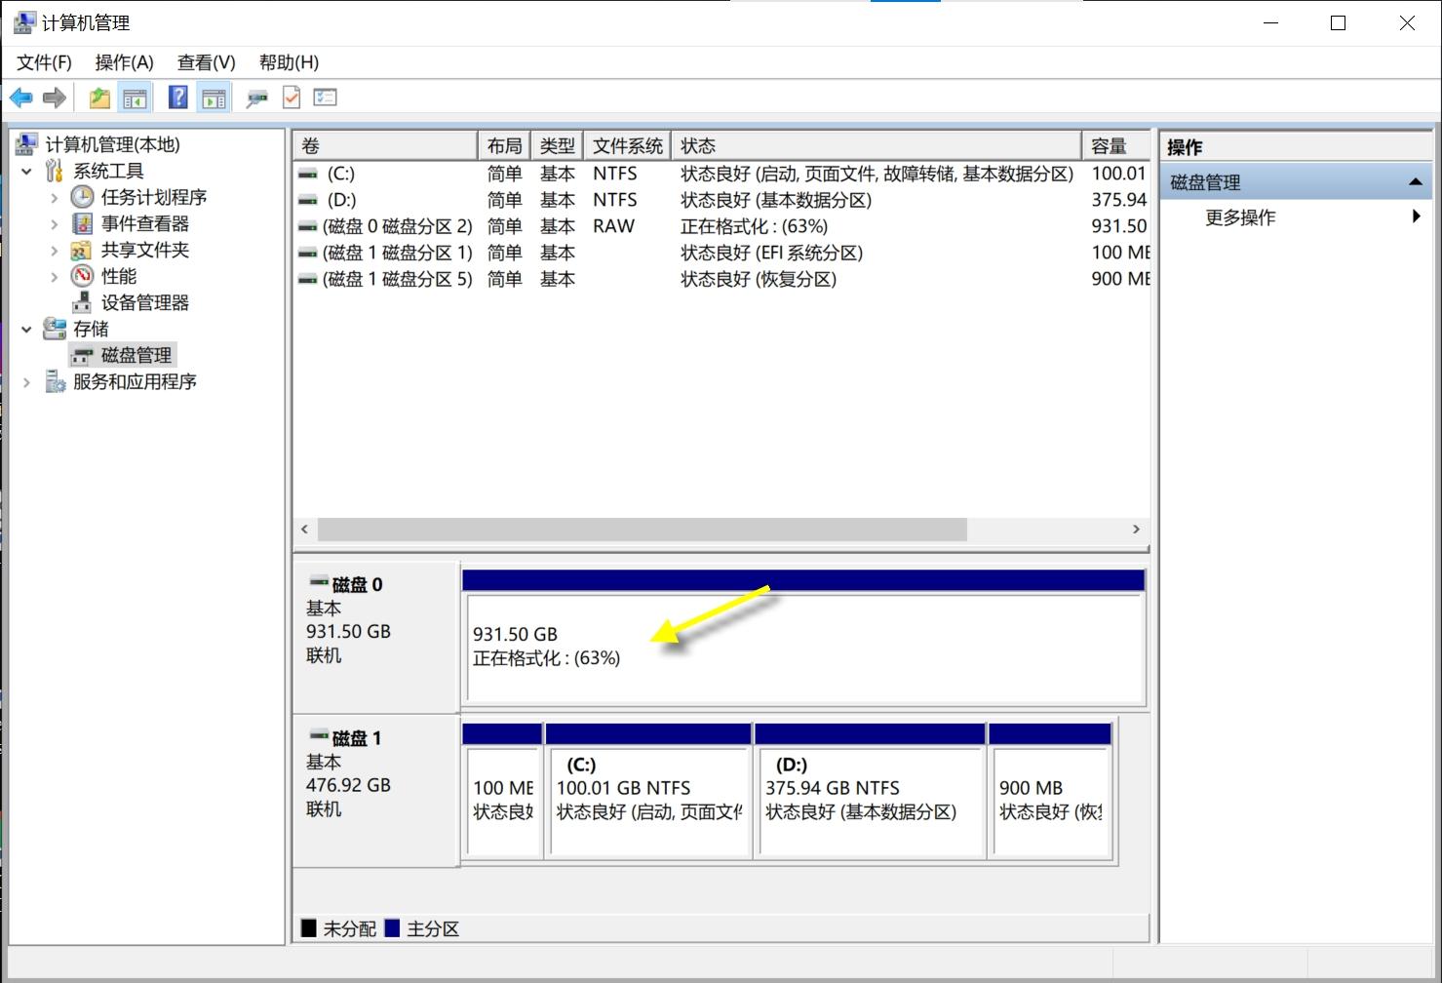The height and width of the screenshot is (983, 1442).
Task: Open the up one level folder icon
Action: [97, 97]
